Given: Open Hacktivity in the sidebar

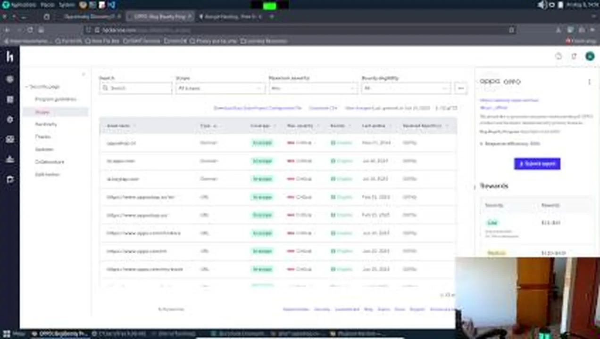Looking at the screenshot, I should click(x=46, y=124).
